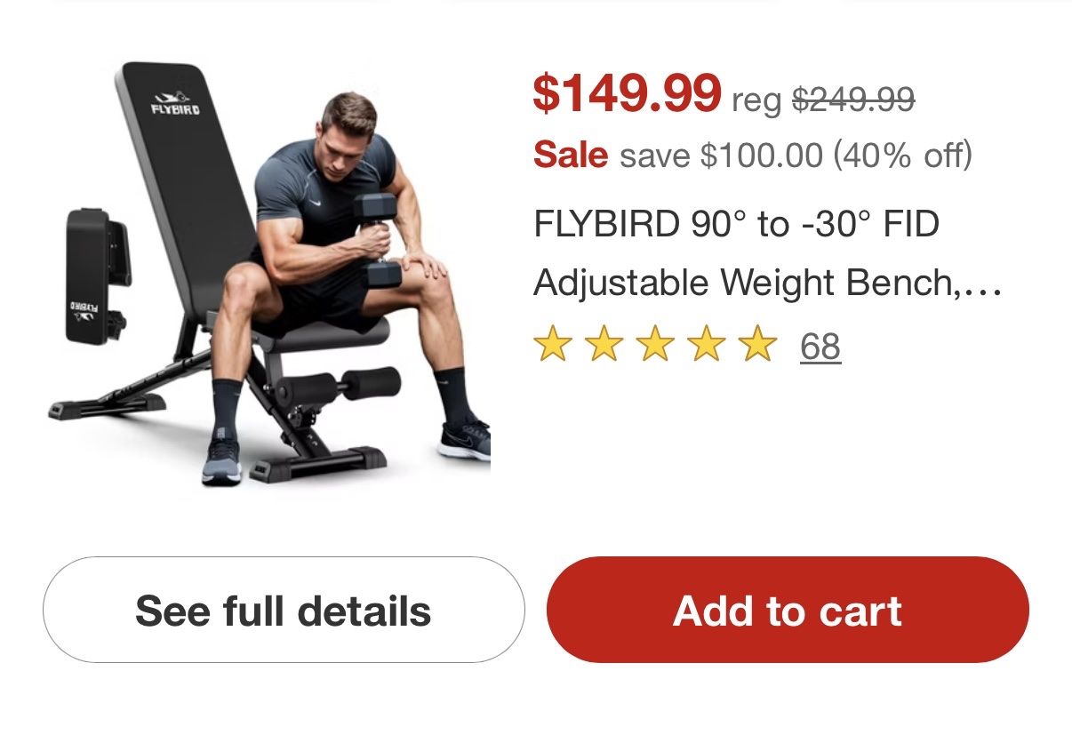Click the struck-through $249.99 regular price
Viewport: 1072px width, 735px height.
[x=853, y=100]
